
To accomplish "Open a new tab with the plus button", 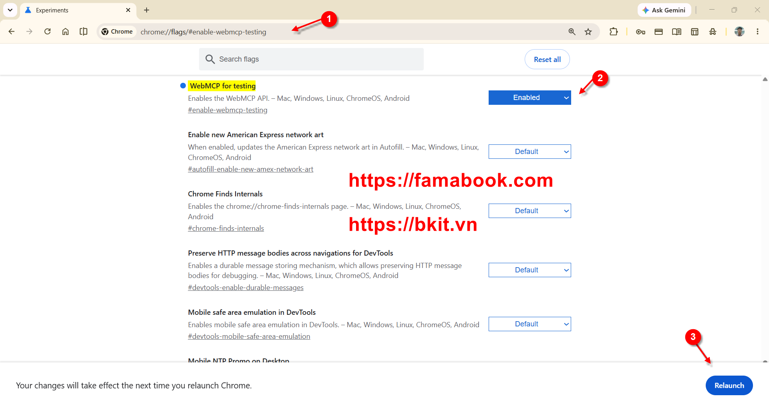I will click(x=147, y=10).
